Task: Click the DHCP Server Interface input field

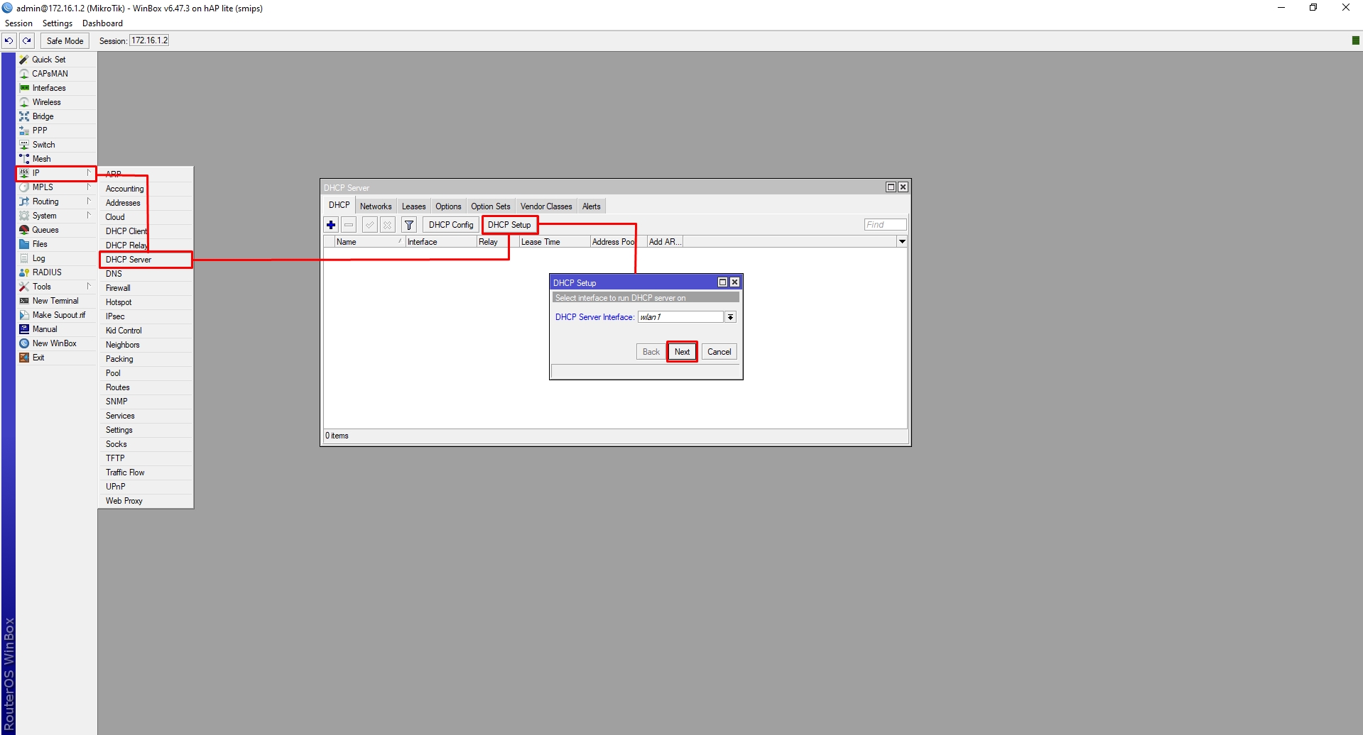Action: (681, 317)
